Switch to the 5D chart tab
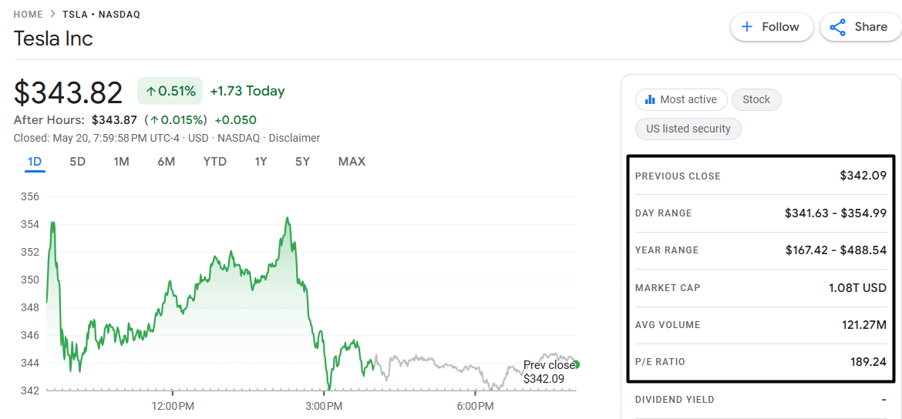 click(78, 162)
